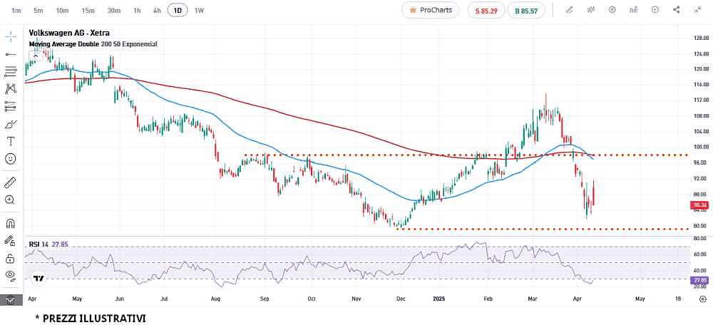
Task: Click the sell price S 85.29 button
Action: (x=486, y=11)
